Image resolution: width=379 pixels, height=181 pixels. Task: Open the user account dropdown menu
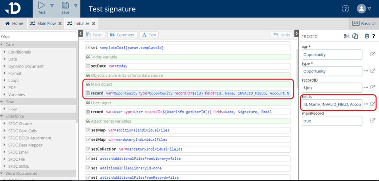pyautogui.click(x=366, y=9)
